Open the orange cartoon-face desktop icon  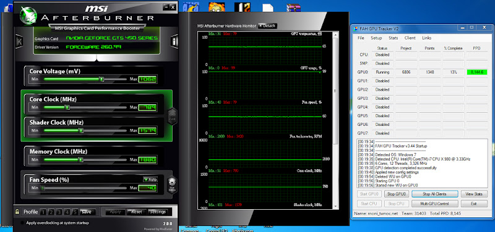coord(217,7)
